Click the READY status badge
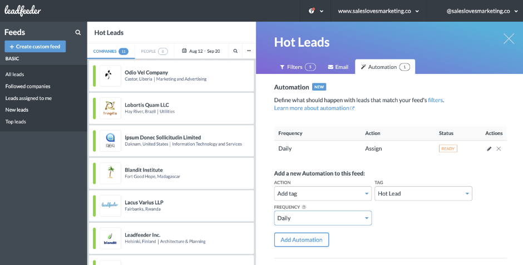Screen dimensions: 523x265 tap(448, 148)
